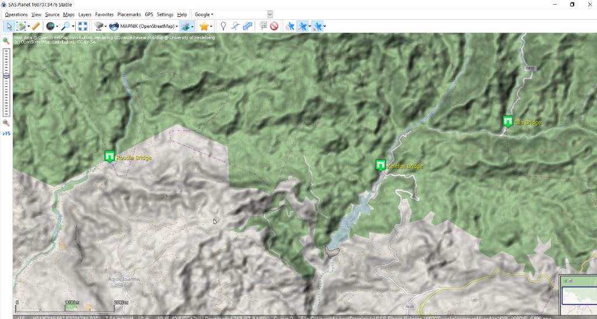
Task: Expand the layers icon dropdown arrow
Action: pyautogui.click(x=192, y=27)
